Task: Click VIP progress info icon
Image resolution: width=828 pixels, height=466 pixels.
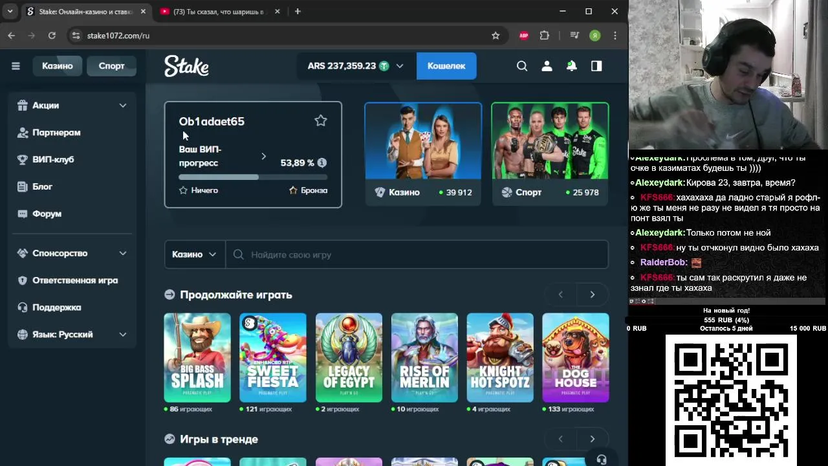Action: 322,162
